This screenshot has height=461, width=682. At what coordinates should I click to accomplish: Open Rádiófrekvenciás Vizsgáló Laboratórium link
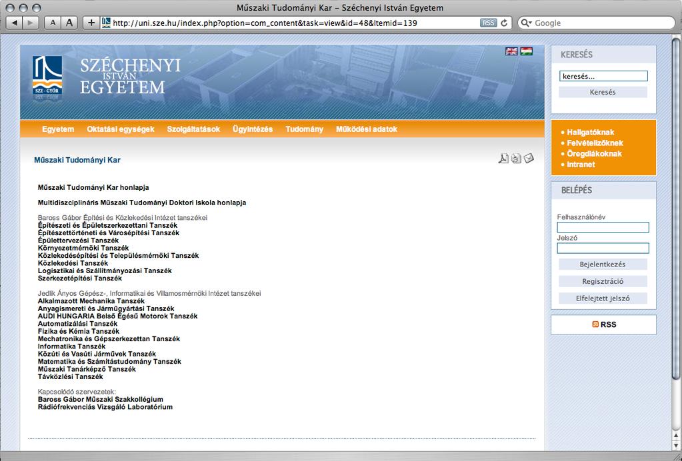tap(105, 406)
